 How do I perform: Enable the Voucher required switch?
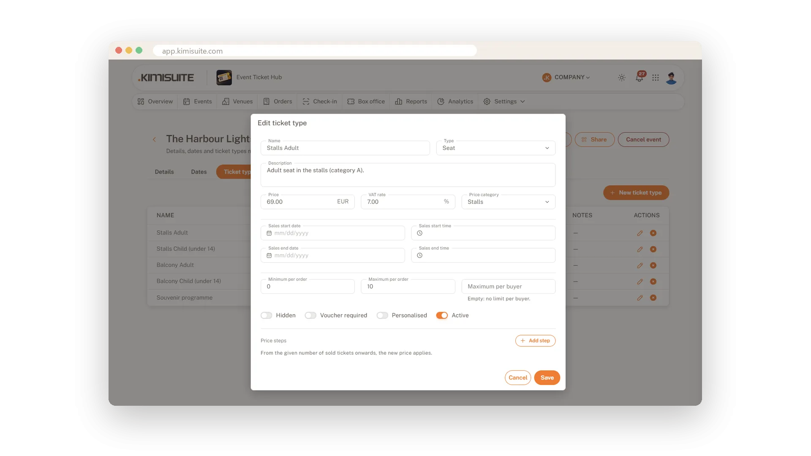click(310, 315)
